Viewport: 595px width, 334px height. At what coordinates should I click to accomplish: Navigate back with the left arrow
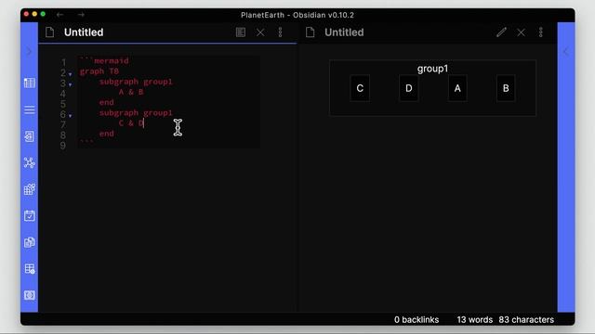[59, 15]
